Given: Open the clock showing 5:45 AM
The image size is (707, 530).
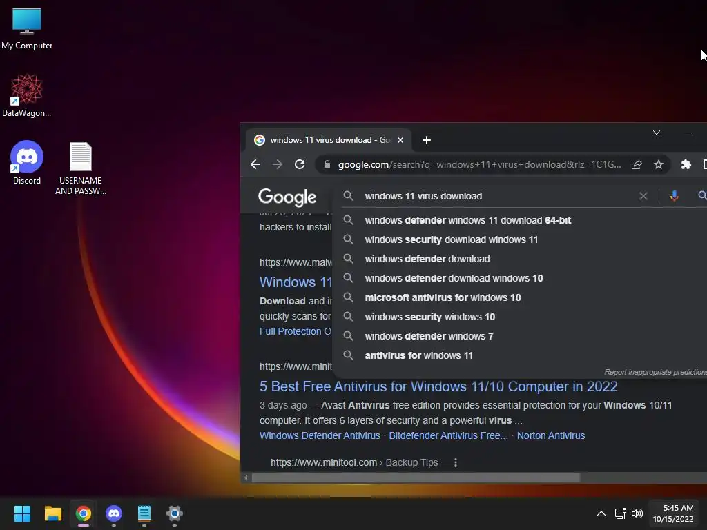Looking at the screenshot, I should point(673,513).
